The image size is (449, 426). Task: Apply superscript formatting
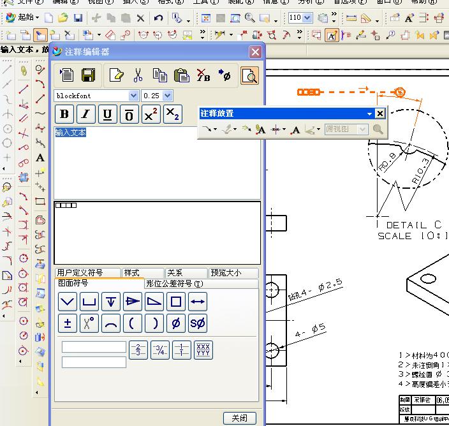point(151,114)
